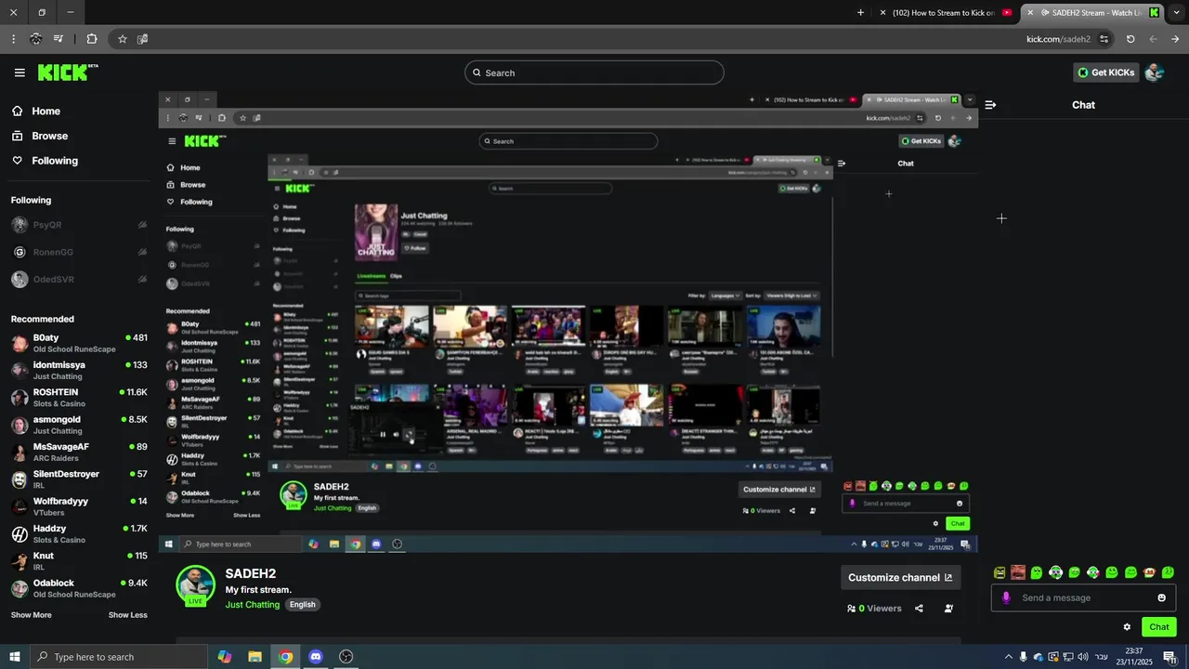This screenshot has width=1189, height=669.
Task: Collapse the list with Show Less in the main sidebar
Action: click(128, 615)
